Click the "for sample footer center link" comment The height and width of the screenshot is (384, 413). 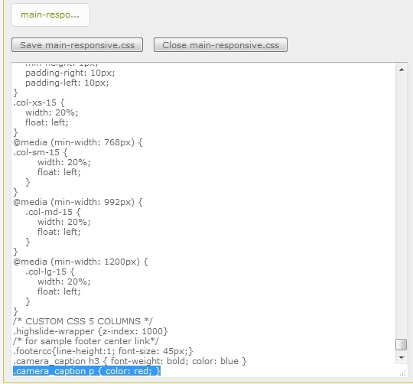86,341
